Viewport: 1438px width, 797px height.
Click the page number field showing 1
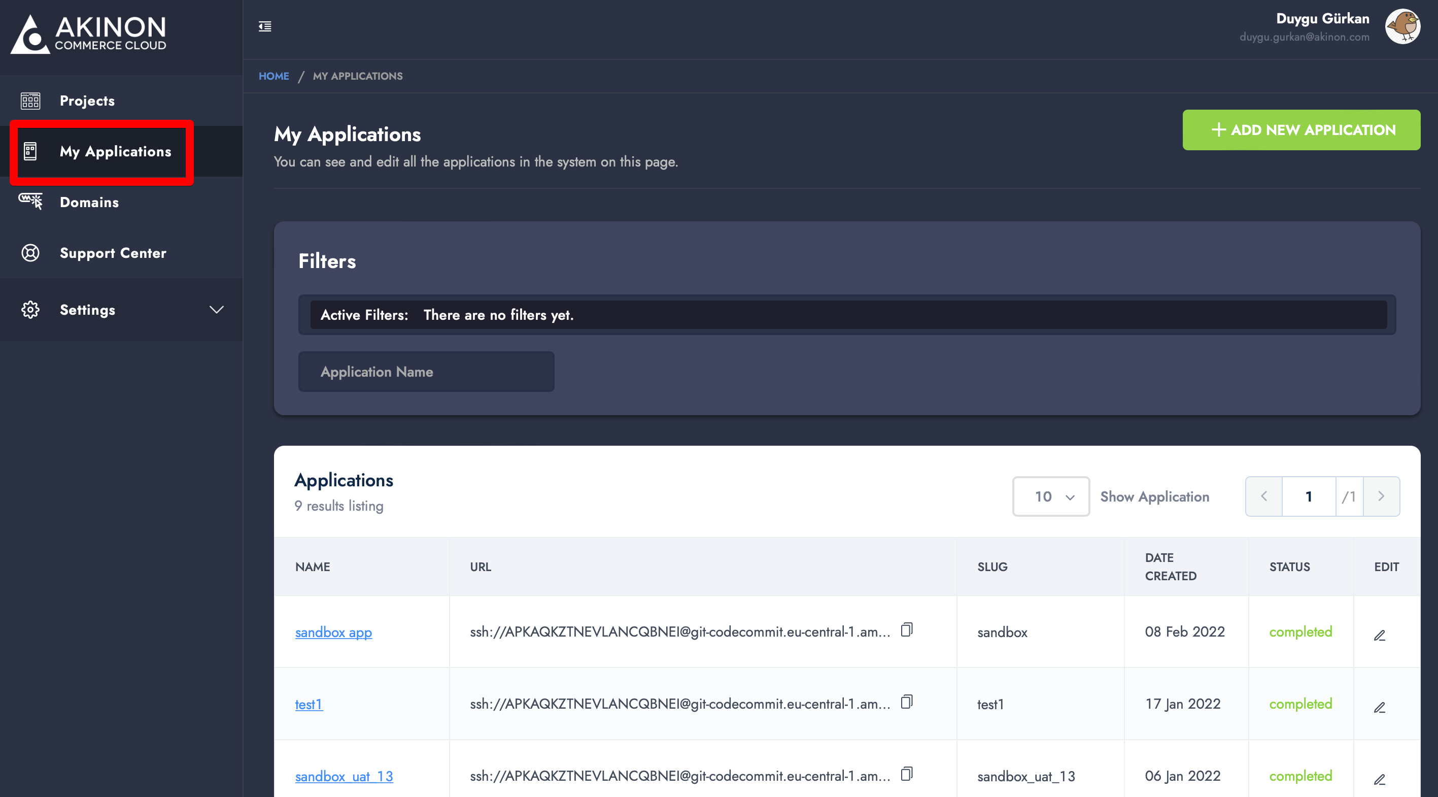tap(1309, 496)
